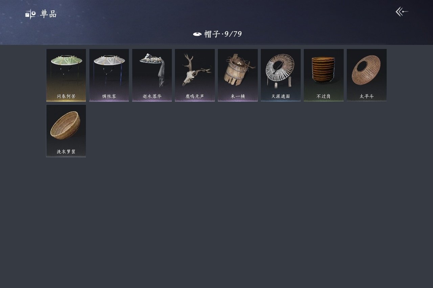Click the 太平斗 item label

366,96
